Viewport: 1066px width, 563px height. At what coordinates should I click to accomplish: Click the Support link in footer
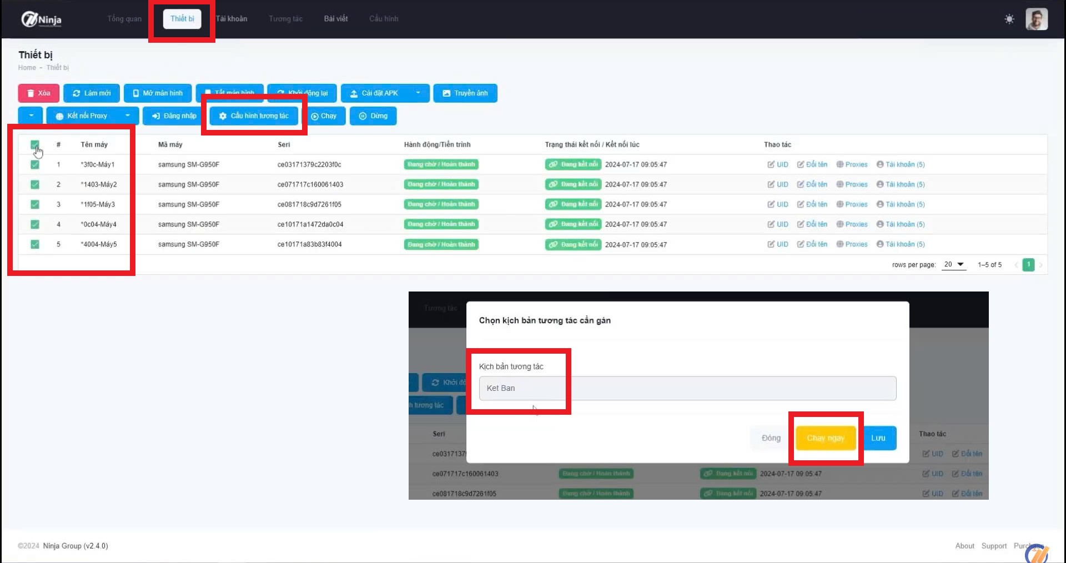994,546
